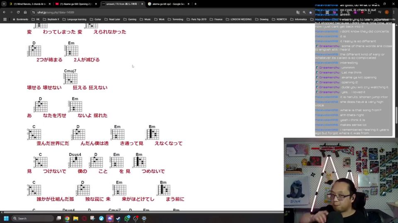Screen dimensions: 398x223
Task: Open the LONDON WEDDING bookmark folder
Action: pyautogui.click(x=239, y=19)
